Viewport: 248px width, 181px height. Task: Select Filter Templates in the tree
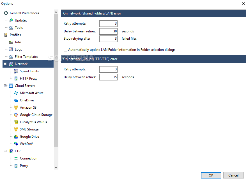pos(27,57)
